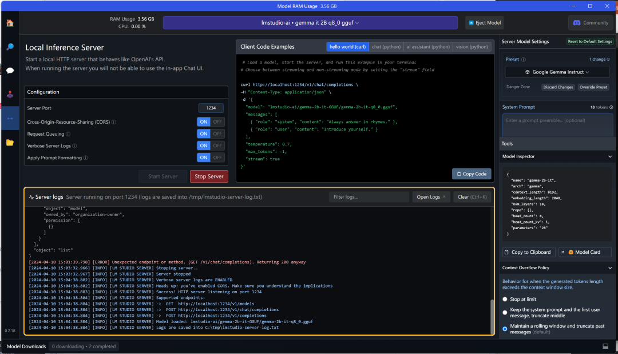Open the Google Gemma Instruct preset dropdown
The image size is (618, 354).
point(557,72)
